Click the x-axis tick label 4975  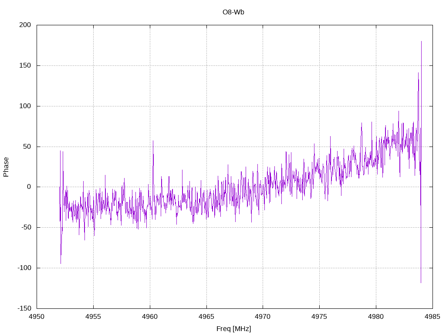point(319,317)
